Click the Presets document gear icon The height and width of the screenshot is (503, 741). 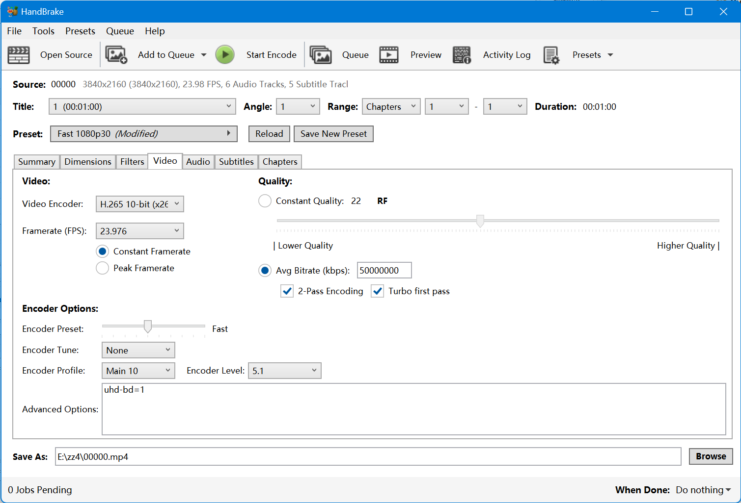coord(551,55)
